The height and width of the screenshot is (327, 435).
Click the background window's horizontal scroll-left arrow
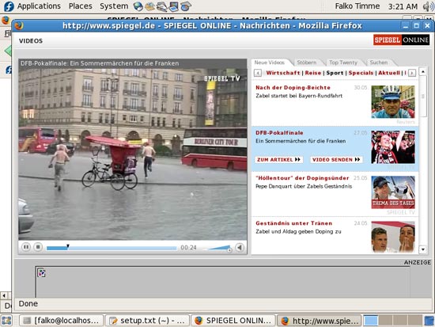click(4, 295)
